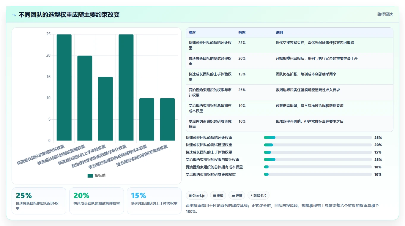Viewport: 405px width, 226px height.
Task: Toggle the 指标值 legend under the chart
Action: tap(97, 176)
